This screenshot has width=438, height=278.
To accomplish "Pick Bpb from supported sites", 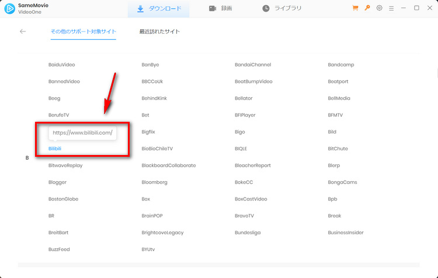I will 332,199.
